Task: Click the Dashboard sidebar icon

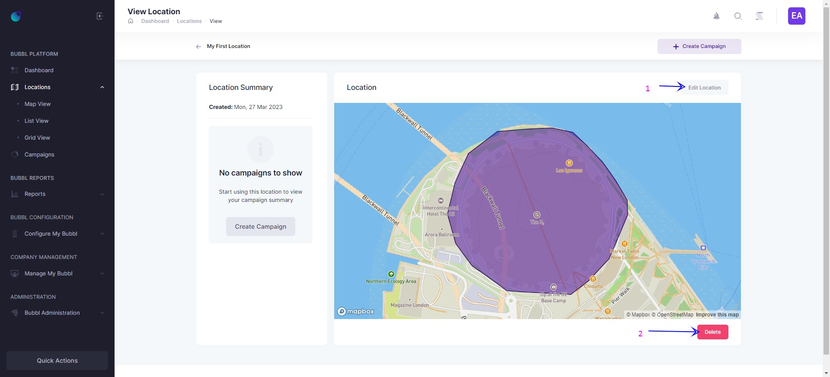Action: pyautogui.click(x=15, y=70)
